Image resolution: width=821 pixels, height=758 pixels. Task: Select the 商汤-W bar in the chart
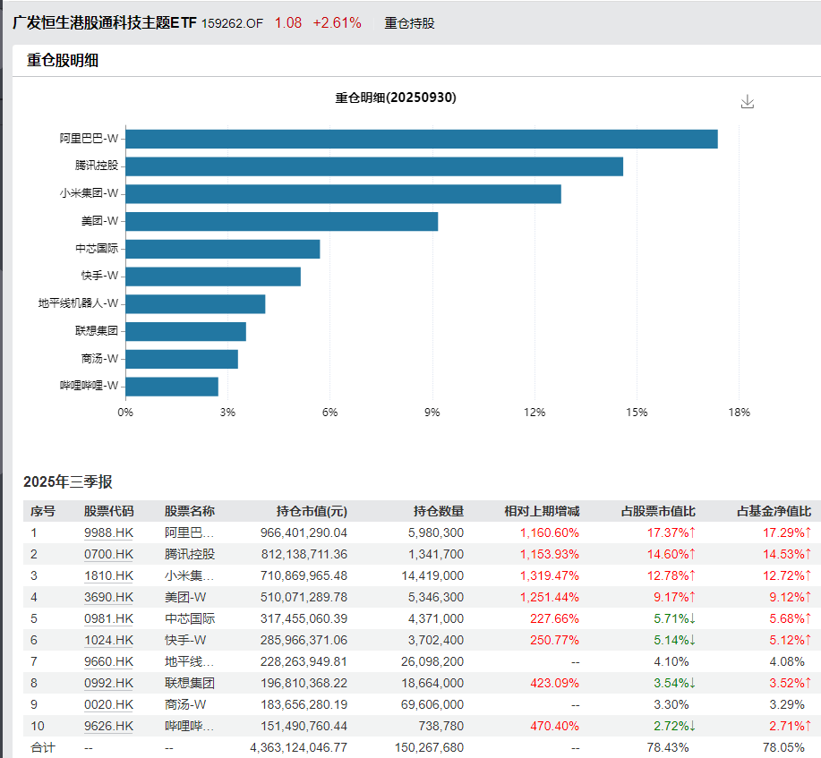182,359
